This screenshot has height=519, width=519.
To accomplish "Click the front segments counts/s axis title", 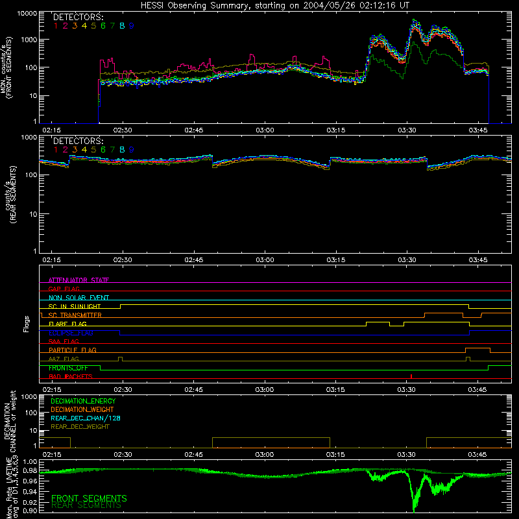I will (6, 67).
